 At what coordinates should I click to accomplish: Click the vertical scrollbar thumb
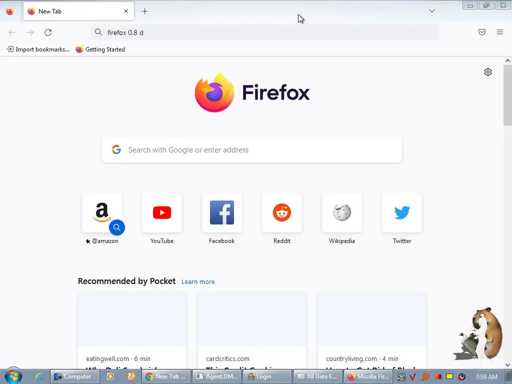click(507, 95)
